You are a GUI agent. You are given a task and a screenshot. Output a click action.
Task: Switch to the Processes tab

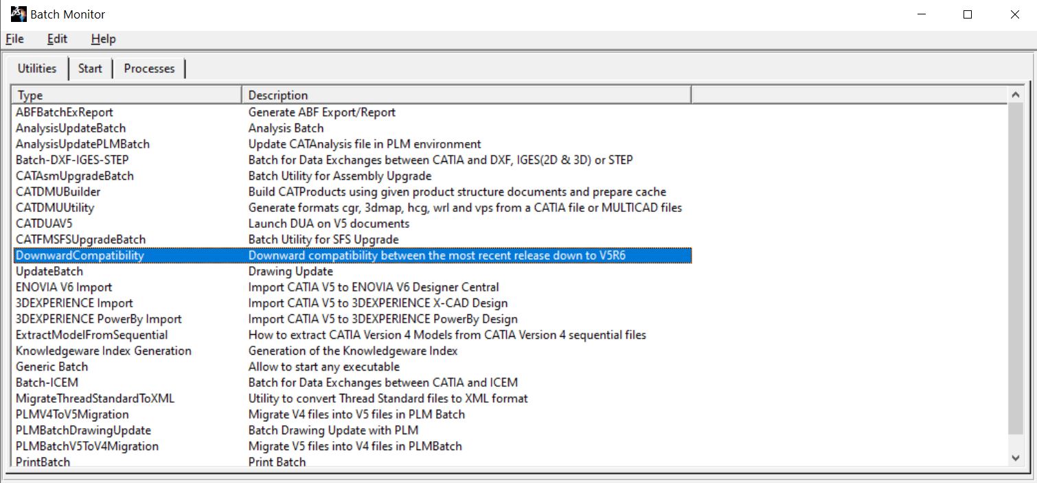click(x=149, y=69)
